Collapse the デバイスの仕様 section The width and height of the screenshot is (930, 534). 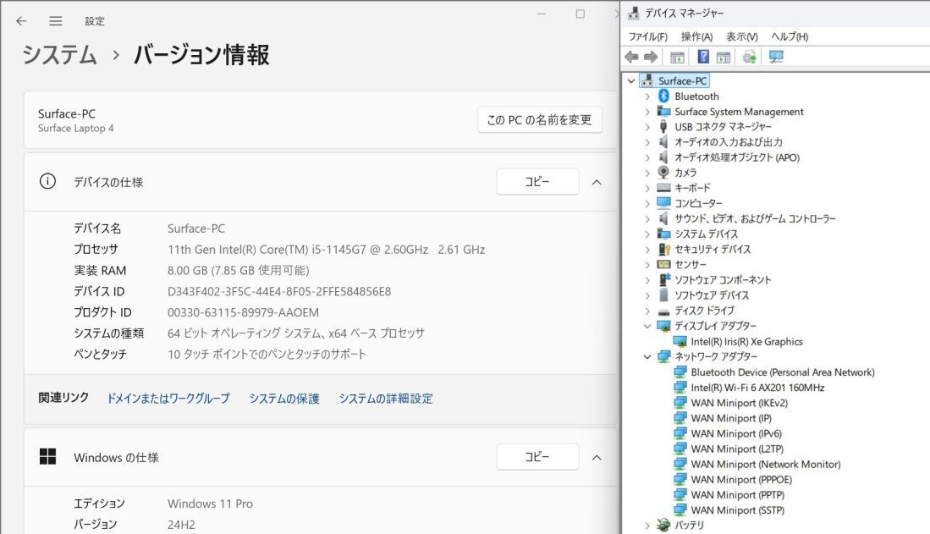point(597,181)
